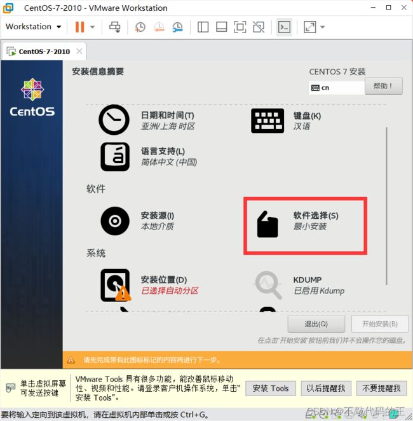Toggle the library sidebar view

203,27
